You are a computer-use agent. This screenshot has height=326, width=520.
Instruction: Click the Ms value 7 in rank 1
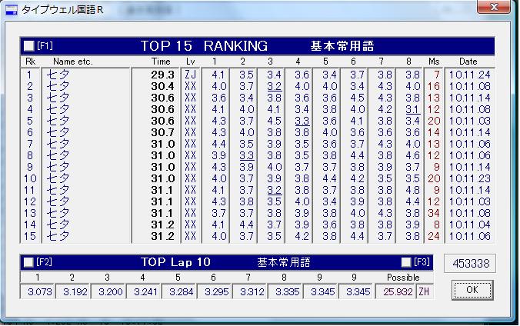437,75
